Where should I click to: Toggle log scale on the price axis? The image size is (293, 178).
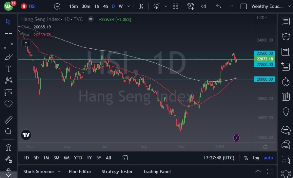pos(256,158)
